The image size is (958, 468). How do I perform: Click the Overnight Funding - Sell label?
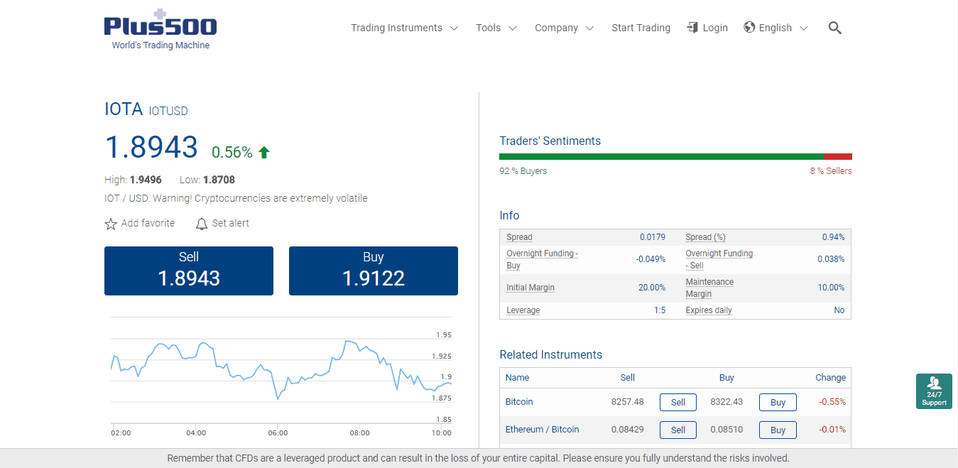[x=719, y=259]
